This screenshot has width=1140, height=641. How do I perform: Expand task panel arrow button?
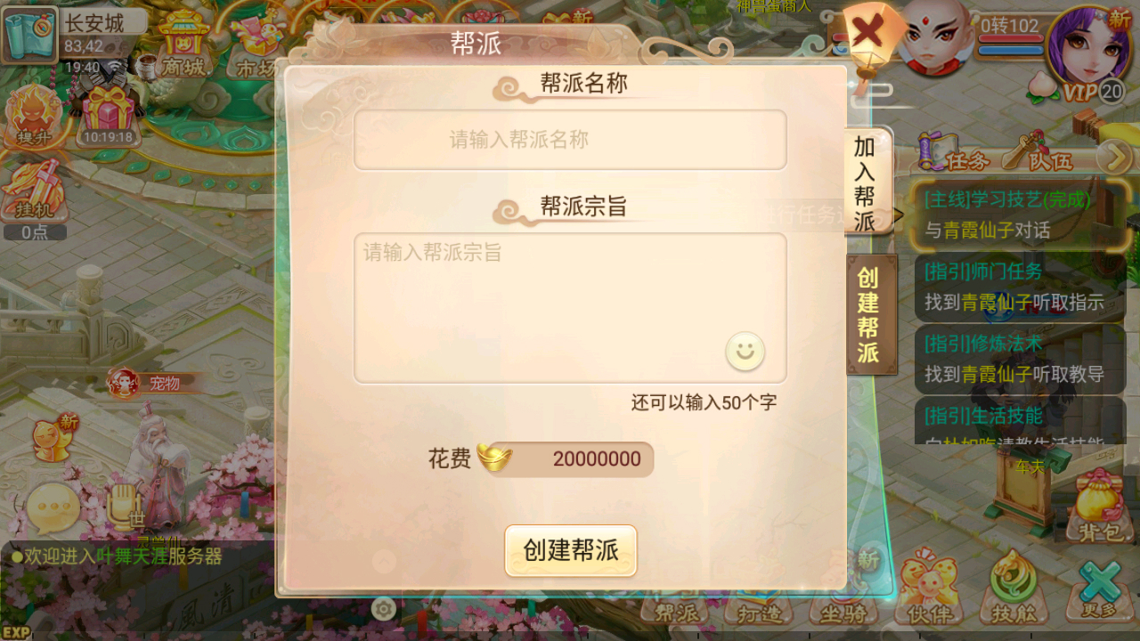pyautogui.click(x=1113, y=158)
